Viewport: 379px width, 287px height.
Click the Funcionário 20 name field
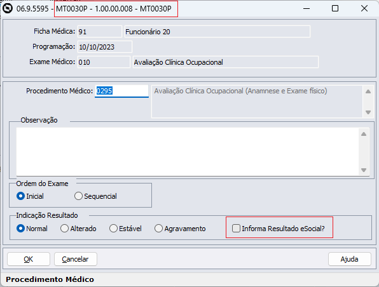(x=217, y=32)
